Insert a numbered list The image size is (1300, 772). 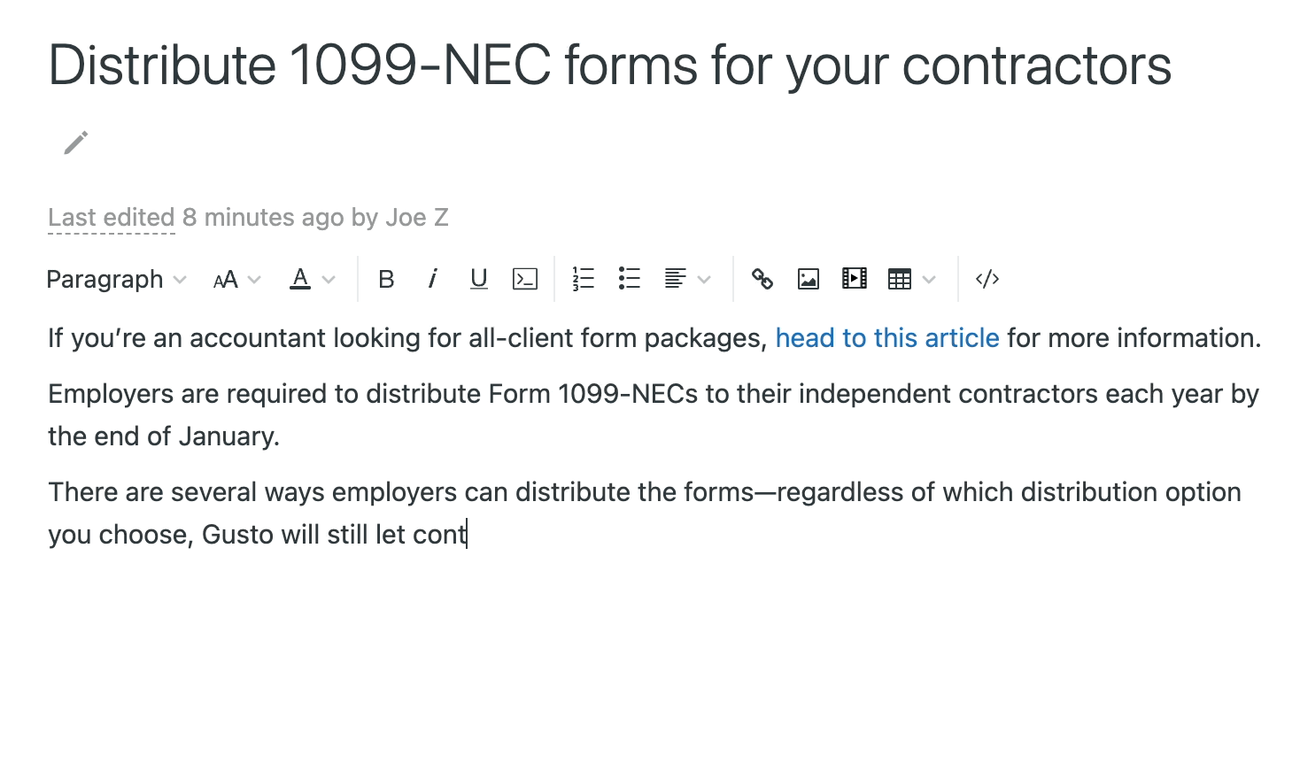583,279
